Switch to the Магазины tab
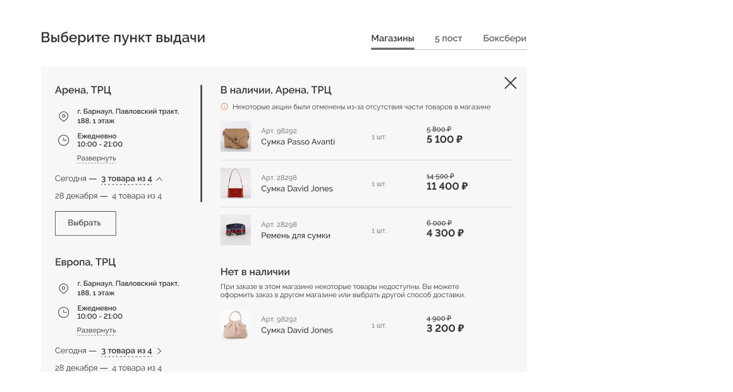The height and width of the screenshot is (392, 733). (392, 39)
